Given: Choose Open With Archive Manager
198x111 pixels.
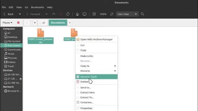Looking at the screenshot, I should pos(97,39).
